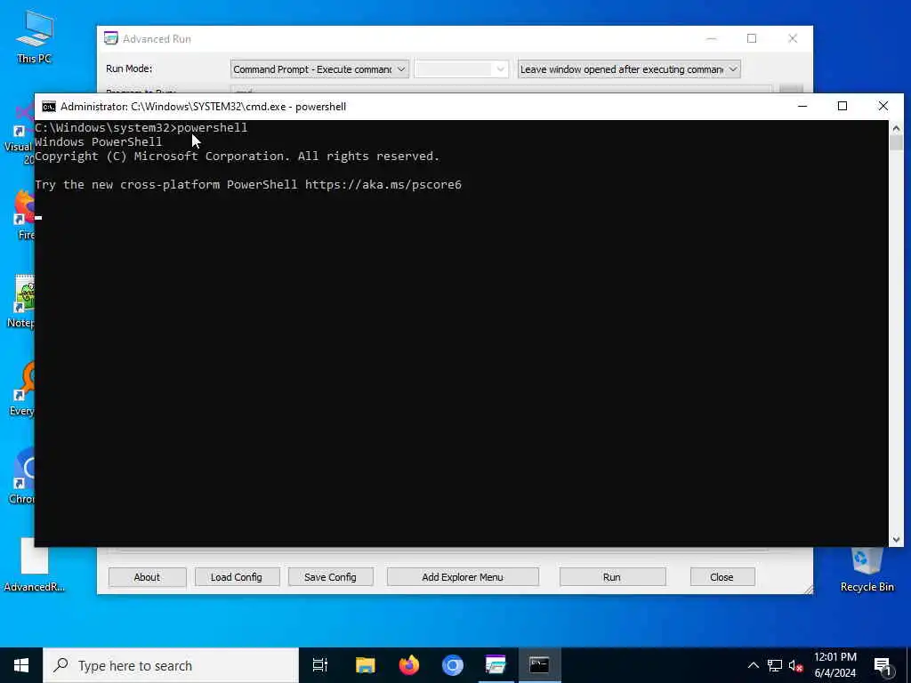This screenshot has width=911, height=683.
Task: Click the Advanced Run title bar icon
Action: tap(110, 38)
